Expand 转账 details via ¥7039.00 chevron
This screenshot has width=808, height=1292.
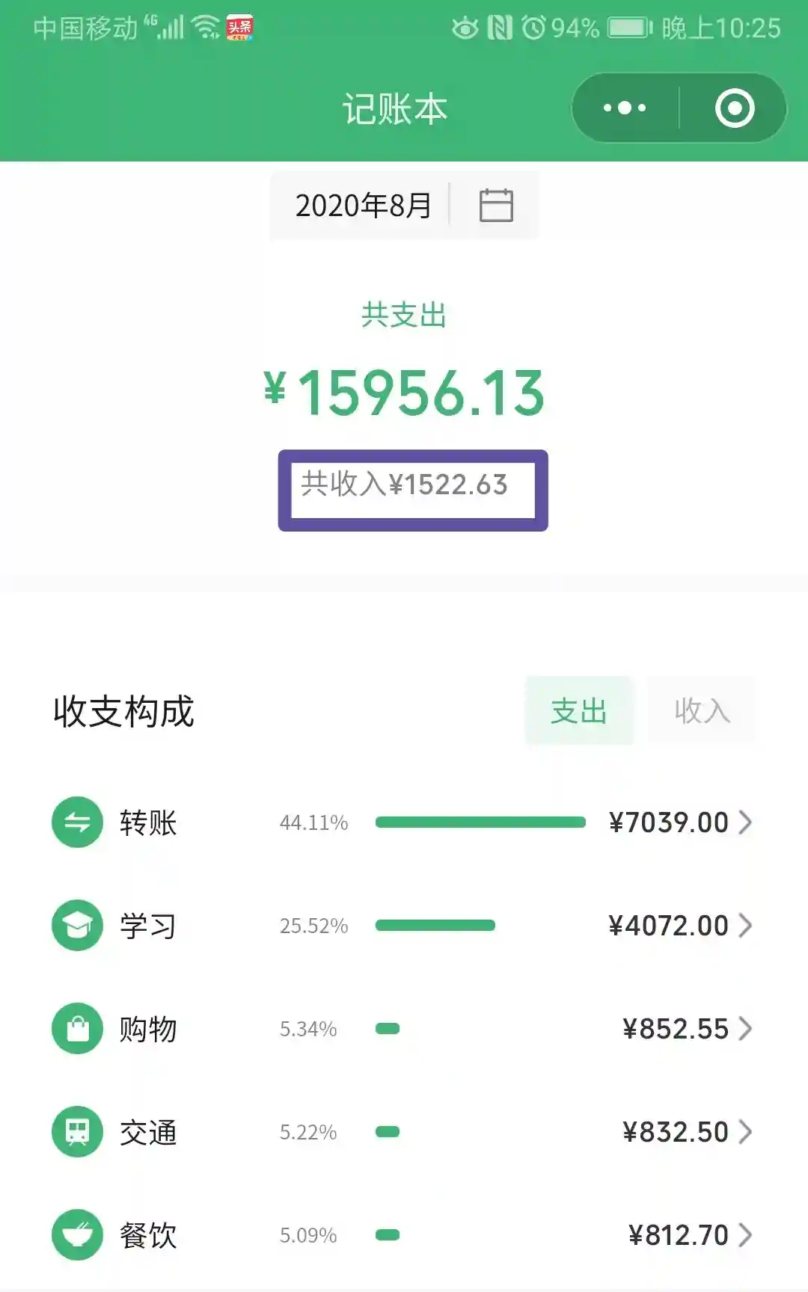coord(745,822)
